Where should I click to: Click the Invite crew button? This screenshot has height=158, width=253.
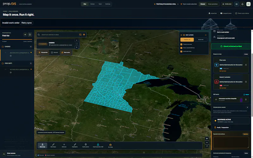(227, 4)
